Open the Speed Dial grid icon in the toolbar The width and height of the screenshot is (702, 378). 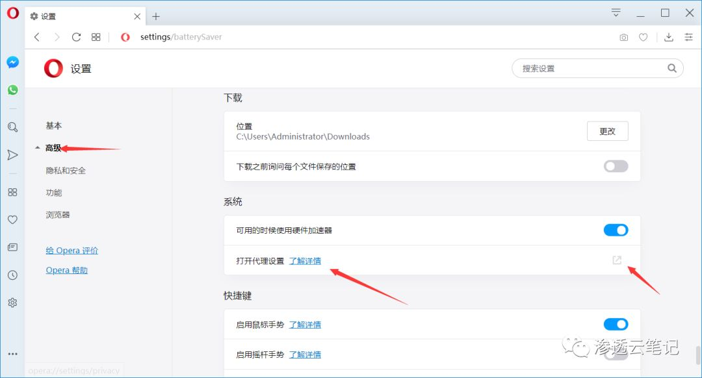click(x=96, y=37)
